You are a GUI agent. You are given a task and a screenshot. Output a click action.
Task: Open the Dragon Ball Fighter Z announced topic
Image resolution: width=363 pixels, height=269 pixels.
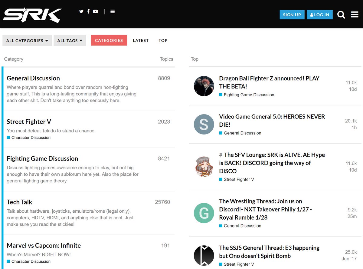(269, 82)
